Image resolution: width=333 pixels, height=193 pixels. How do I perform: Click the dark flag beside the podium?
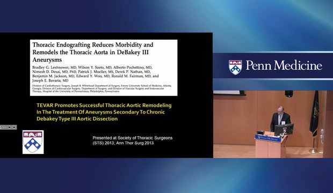coord(314,114)
